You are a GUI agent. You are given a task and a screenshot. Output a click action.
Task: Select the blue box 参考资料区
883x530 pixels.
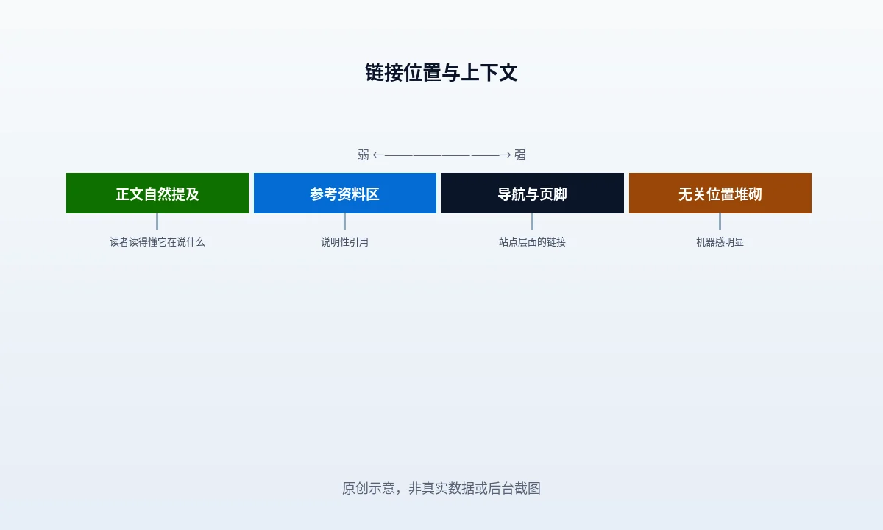point(345,194)
